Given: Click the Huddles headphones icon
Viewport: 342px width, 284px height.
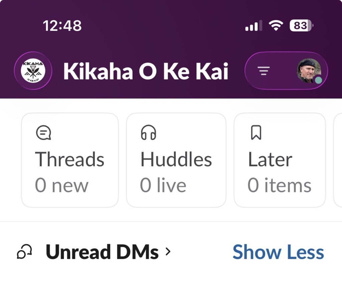Looking at the screenshot, I should tap(148, 133).
